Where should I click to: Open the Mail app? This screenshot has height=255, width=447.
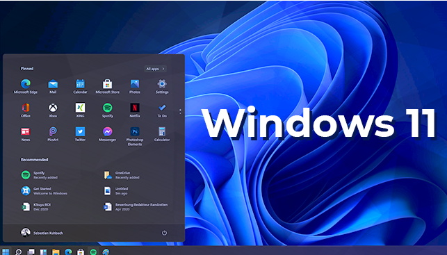(53, 87)
